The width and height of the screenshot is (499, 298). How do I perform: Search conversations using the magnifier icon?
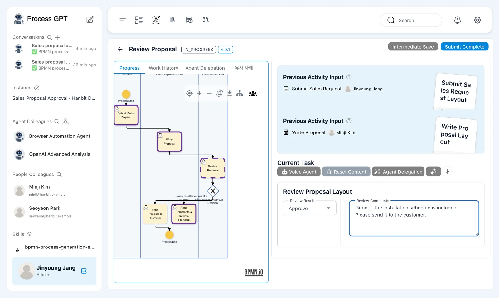(x=49, y=37)
